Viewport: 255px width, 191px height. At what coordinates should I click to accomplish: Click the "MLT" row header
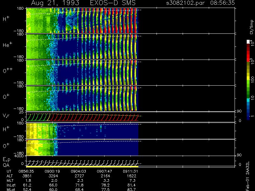(x=10, y=180)
